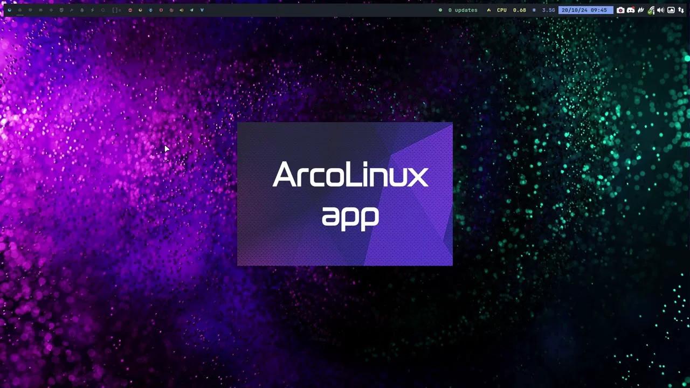
Task: Switch to the lightning bolt workspace
Action: click(x=92, y=10)
